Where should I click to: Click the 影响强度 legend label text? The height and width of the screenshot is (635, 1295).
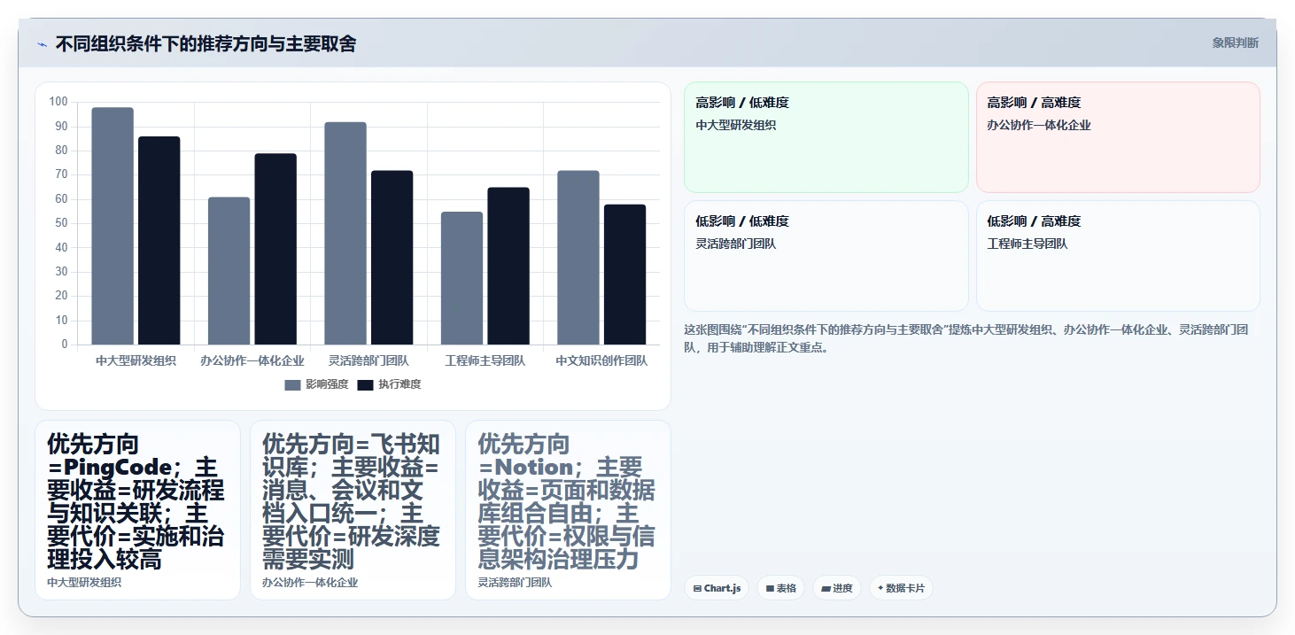click(327, 384)
